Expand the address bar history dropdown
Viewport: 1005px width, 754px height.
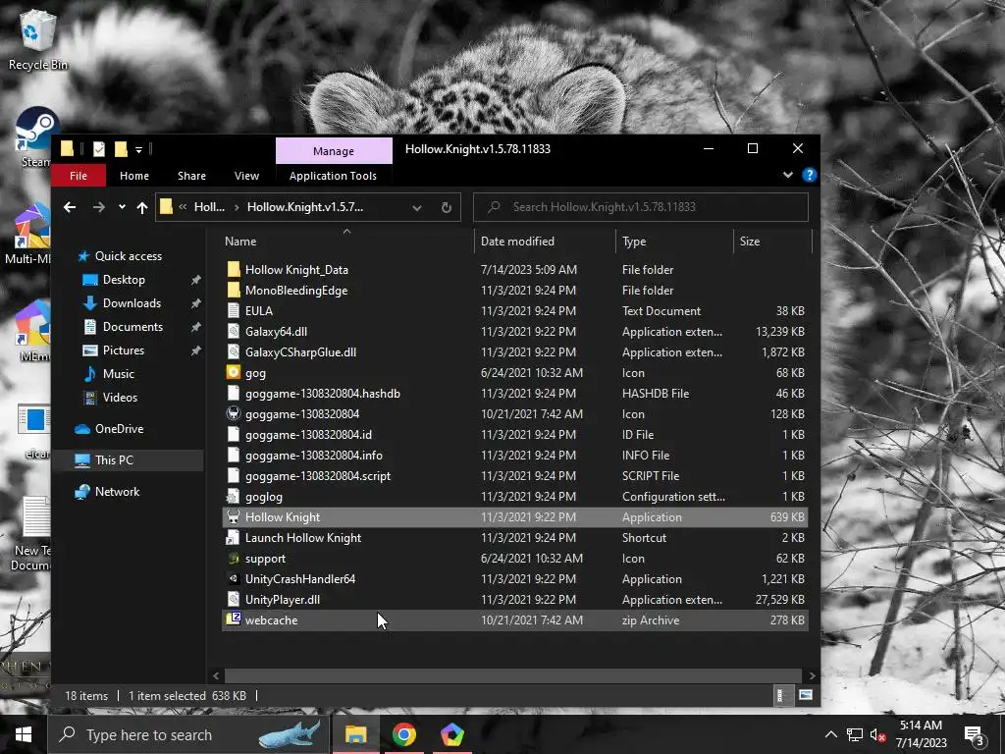point(416,208)
